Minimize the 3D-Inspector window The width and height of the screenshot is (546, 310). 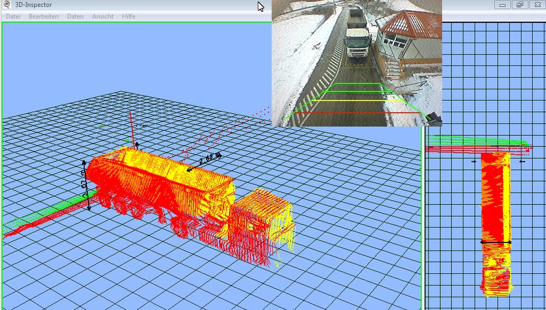click(502, 5)
